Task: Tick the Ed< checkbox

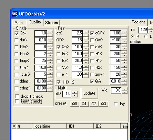Action: pyautogui.click(x=59, y=54)
